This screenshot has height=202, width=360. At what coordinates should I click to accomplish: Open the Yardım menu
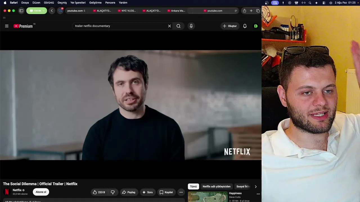[123, 3]
